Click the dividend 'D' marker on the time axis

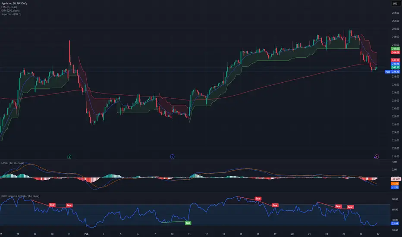(x=172, y=156)
